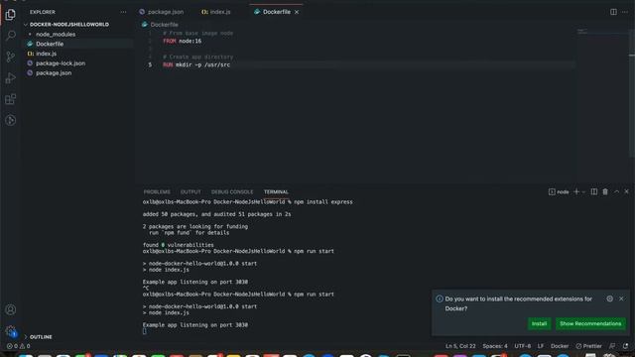Select the Terminal panel tab

276,191
